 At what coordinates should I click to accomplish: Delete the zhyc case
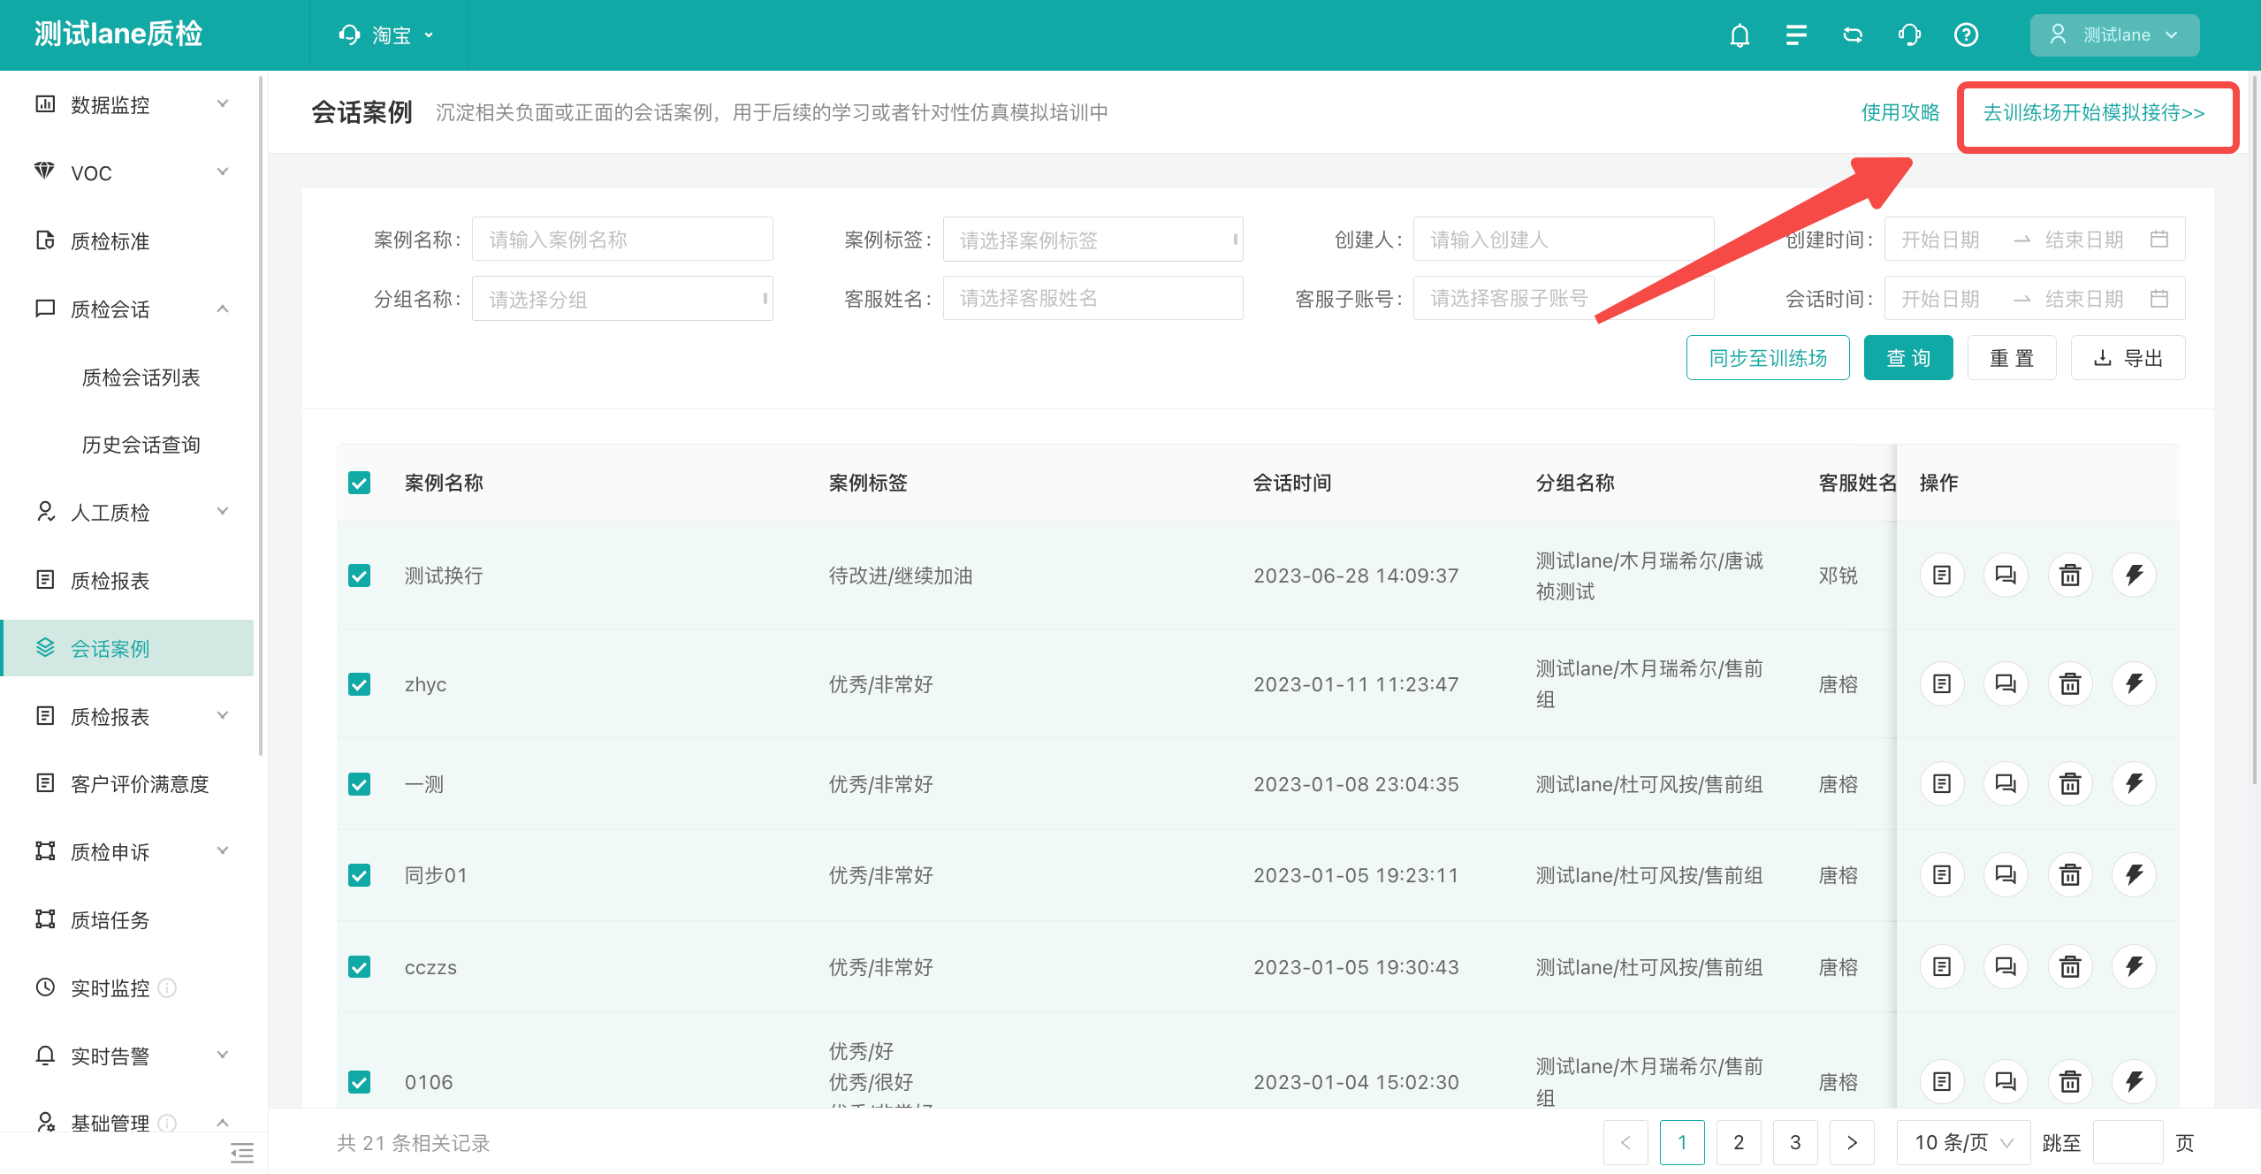point(2070,683)
